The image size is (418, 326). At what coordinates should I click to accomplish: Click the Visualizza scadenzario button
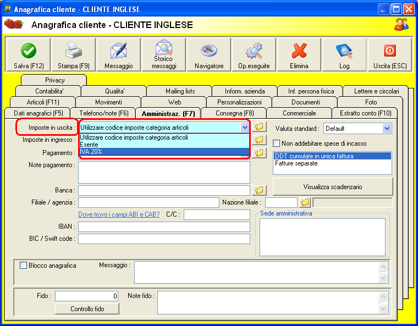click(x=333, y=187)
